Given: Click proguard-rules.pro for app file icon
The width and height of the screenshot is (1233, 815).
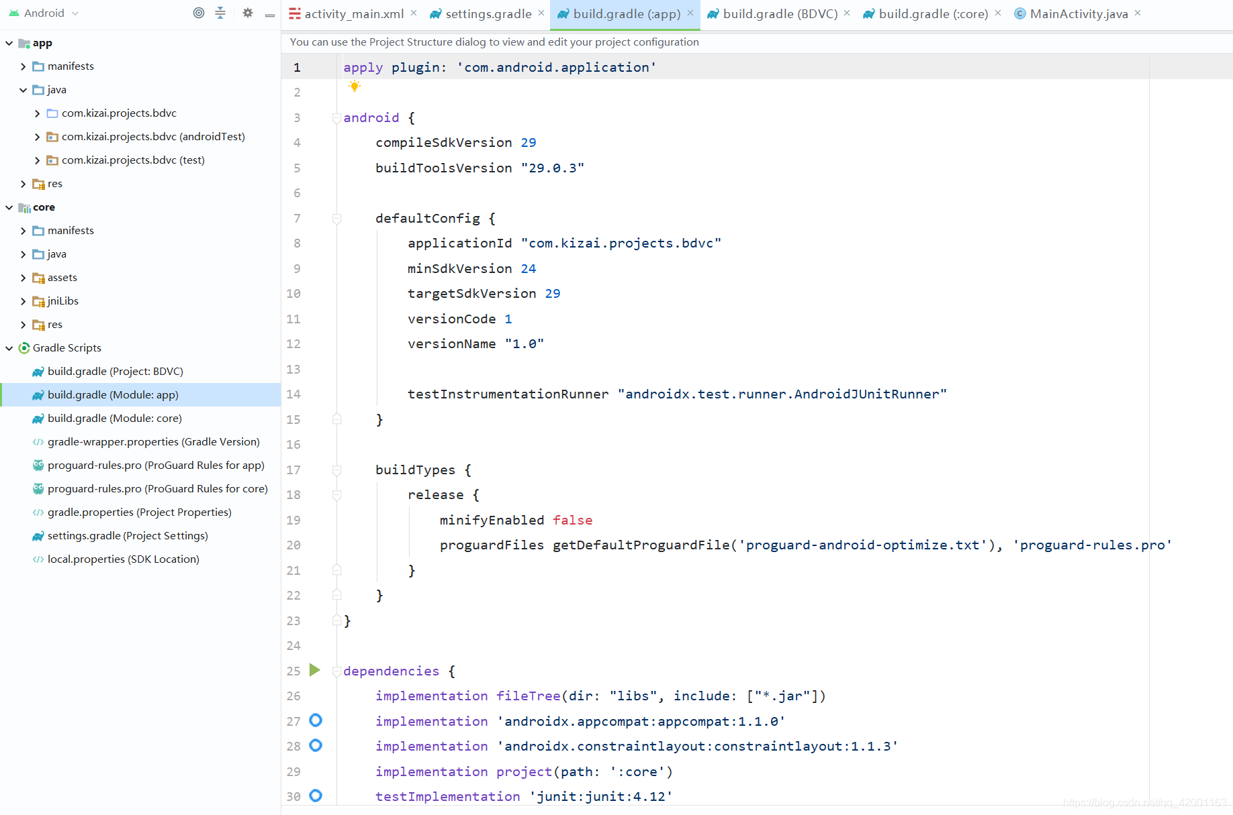Looking at the screenshot, I should (38, 465).
